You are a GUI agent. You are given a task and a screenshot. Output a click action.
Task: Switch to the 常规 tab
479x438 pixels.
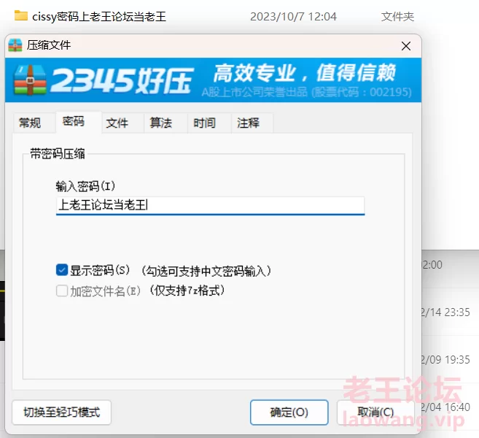(30, 123)
